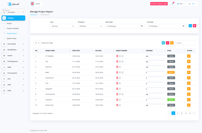
Task: Open the User filter dropdown
Action: click(63, 26)
